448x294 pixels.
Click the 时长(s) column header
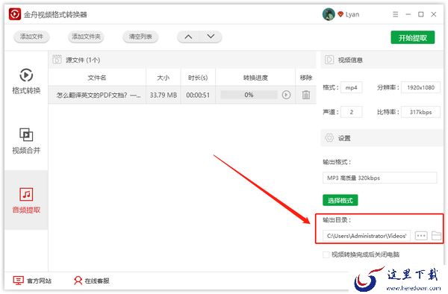[198, 78]
